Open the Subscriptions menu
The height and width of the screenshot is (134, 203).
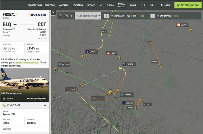tap(35, 5)
